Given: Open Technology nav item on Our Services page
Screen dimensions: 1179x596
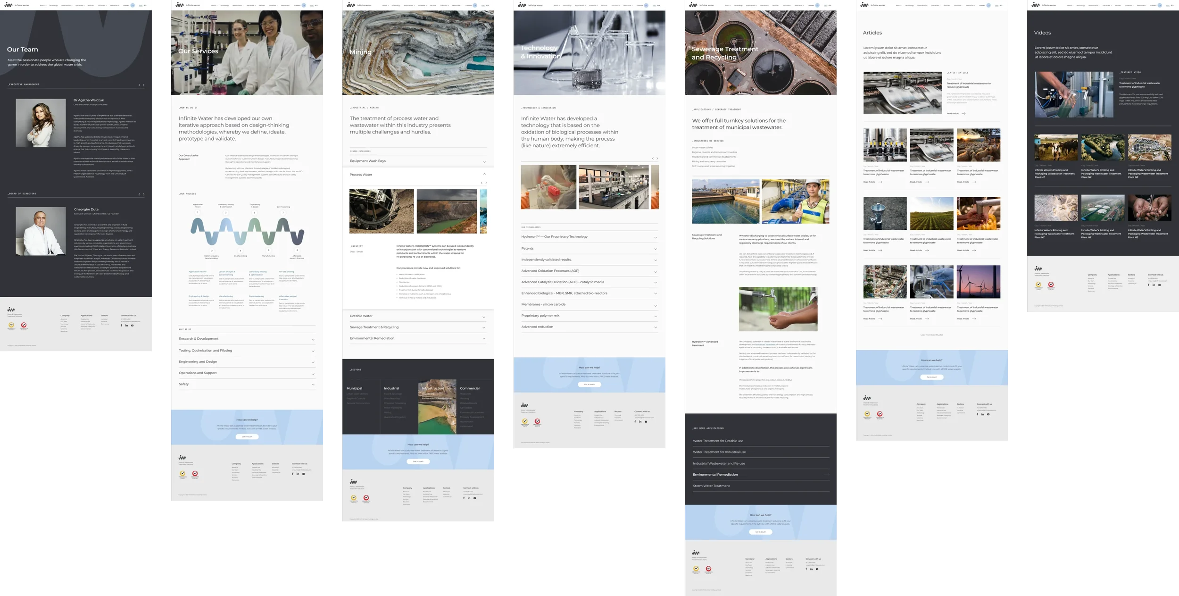Looking at the screenshot, I should pos(224,5).
